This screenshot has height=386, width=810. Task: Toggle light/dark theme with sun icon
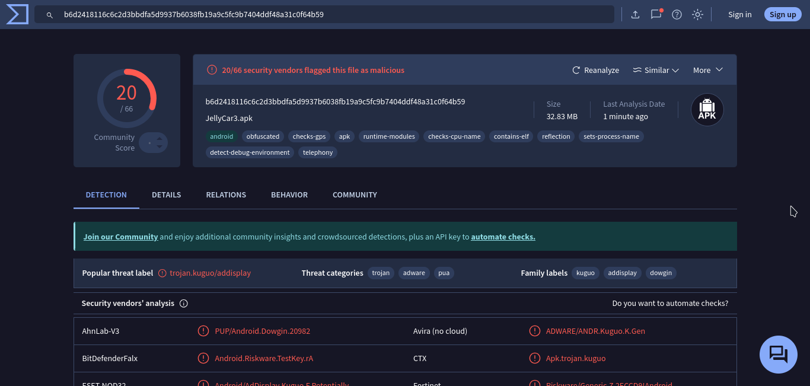[x=697, y=14]
